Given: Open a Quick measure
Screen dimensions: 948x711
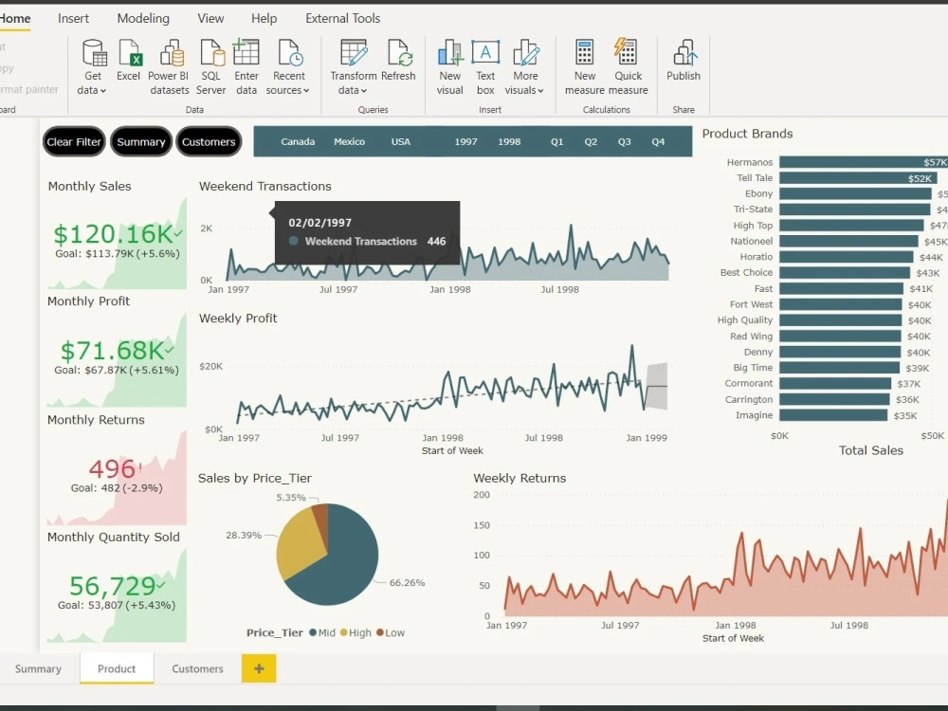Looking at the screenshot, I should pyautogui.click(x=628, y=64).
